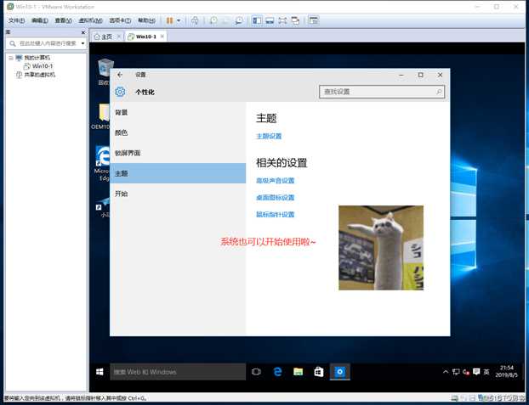Close the Win10-1 tab
529x405 pixels.
click(162, 37)
